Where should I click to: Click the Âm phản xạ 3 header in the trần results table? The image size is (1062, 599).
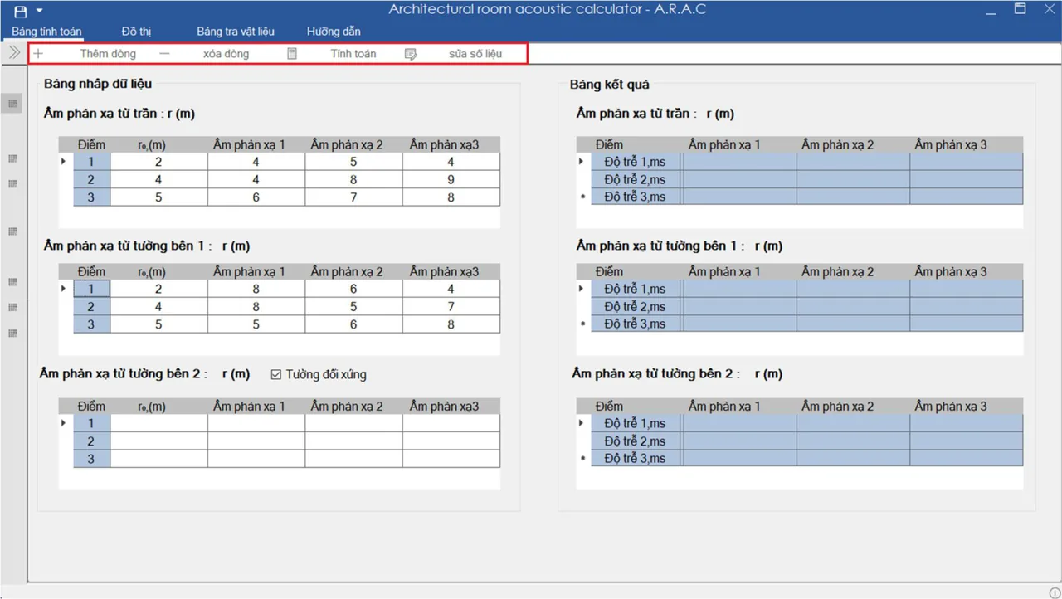click(x=951, y=144)
